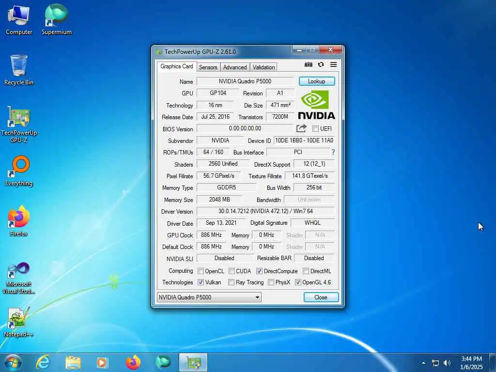
Task: Open the Windows Start menu orb
Action: click(x=13, y=362)
